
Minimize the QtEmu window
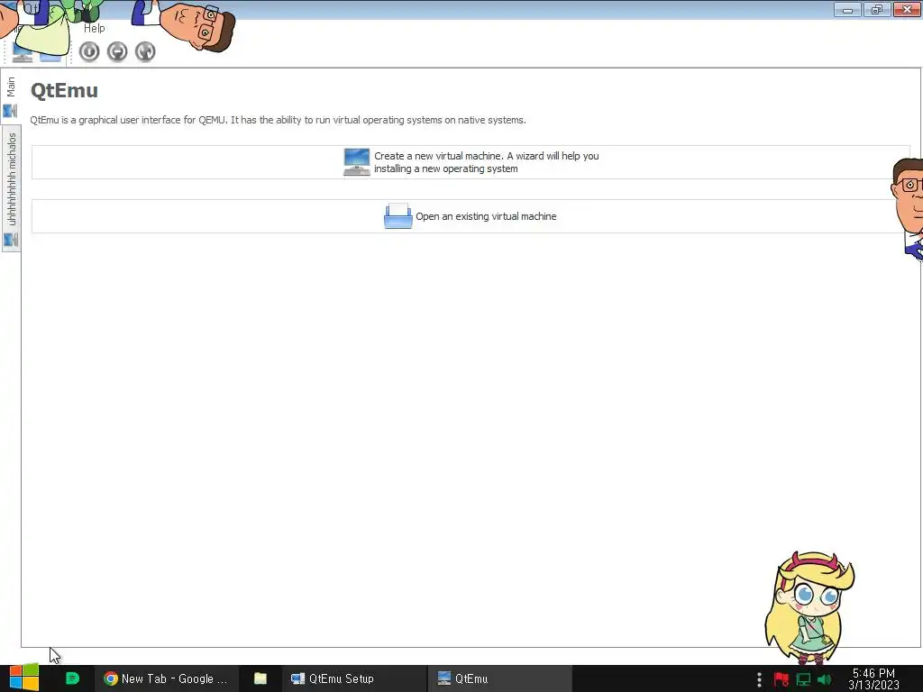847,10
